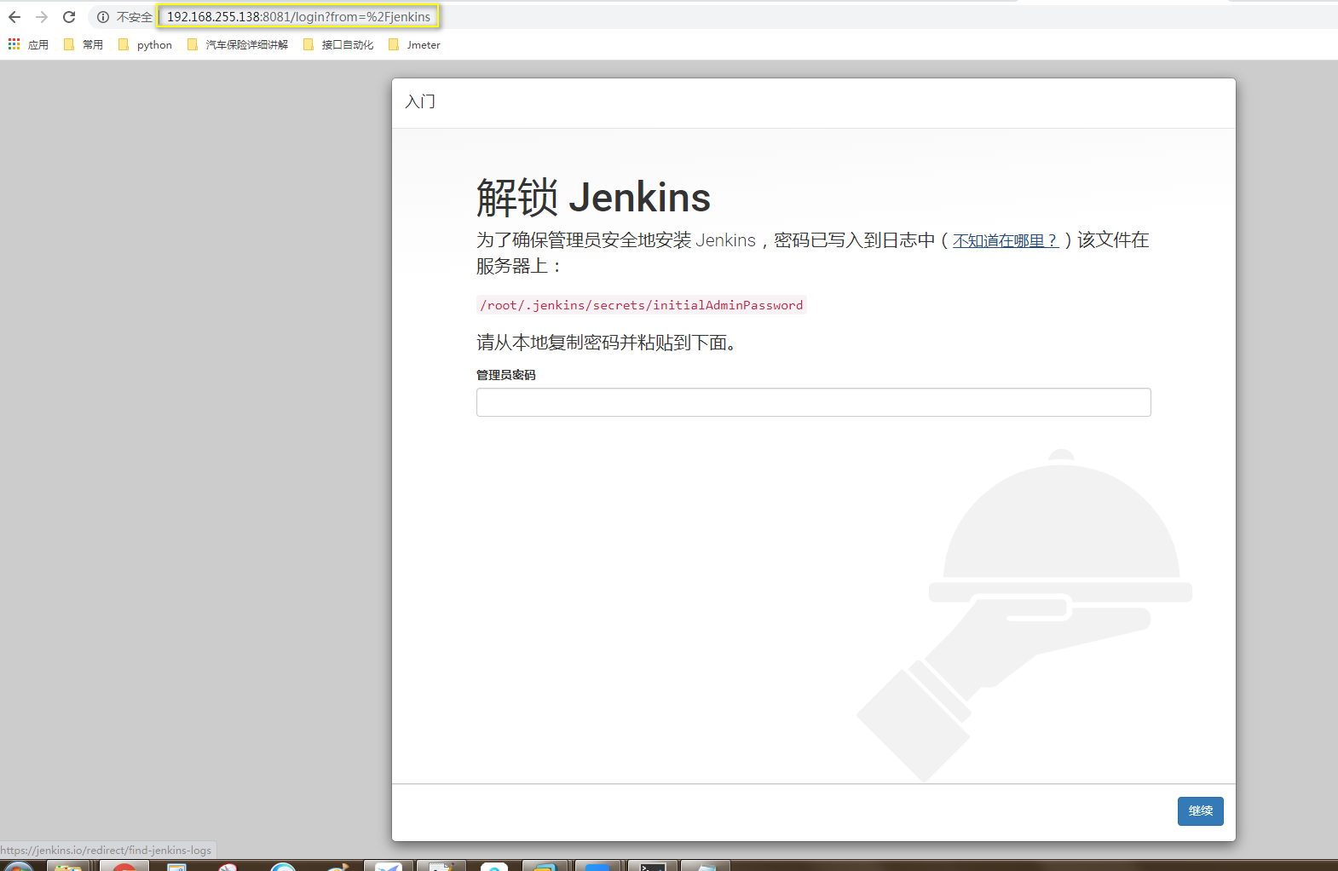1338x871 pixels.
Task: Open the 常用 bookmark folder
Action: pyautogui.click(x=84, y=44)
